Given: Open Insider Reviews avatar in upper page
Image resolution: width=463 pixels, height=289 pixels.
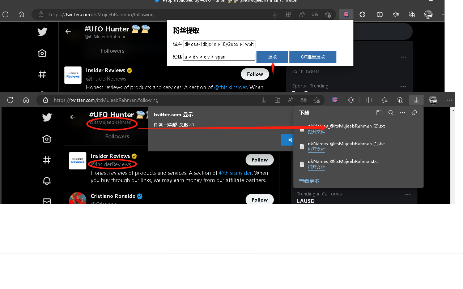Looking at the screenshot, I should [73, 75].
